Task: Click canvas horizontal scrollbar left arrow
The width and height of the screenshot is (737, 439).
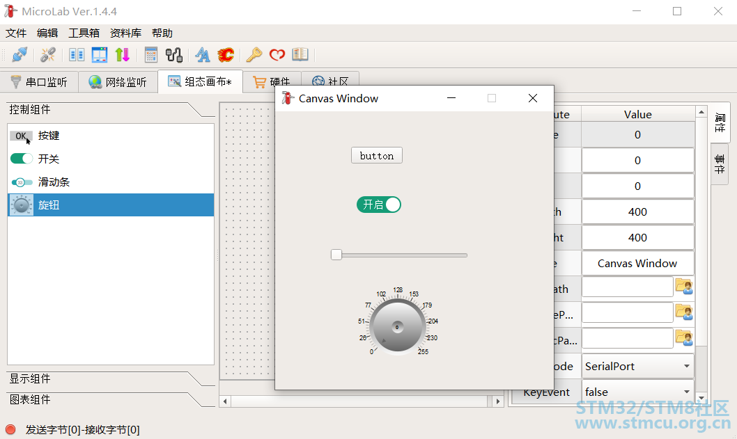Action: coord(225,401)
